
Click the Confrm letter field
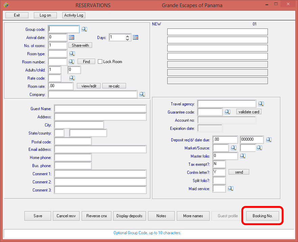tap(219, 172)
